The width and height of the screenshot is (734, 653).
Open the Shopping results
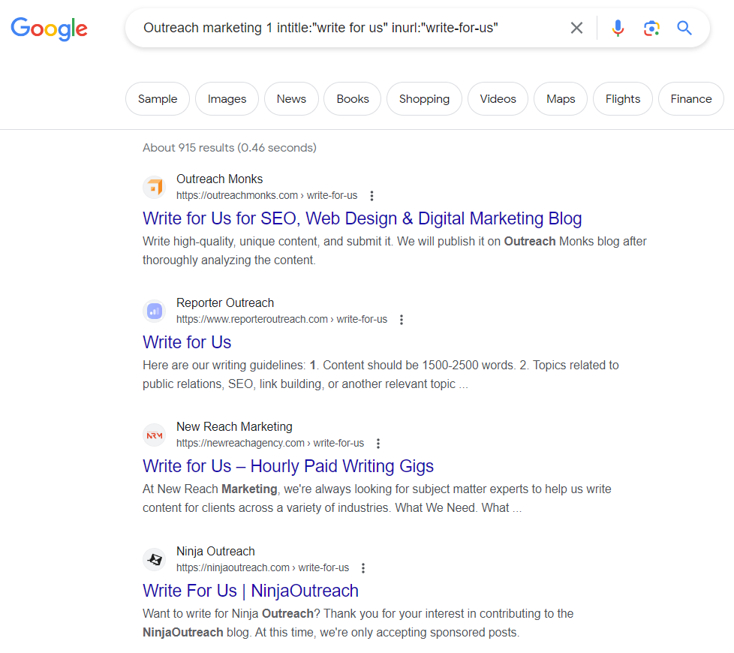(424, 98)
